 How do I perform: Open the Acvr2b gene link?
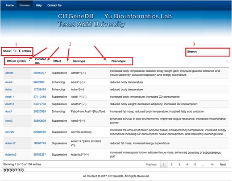(x=9, y=132)
